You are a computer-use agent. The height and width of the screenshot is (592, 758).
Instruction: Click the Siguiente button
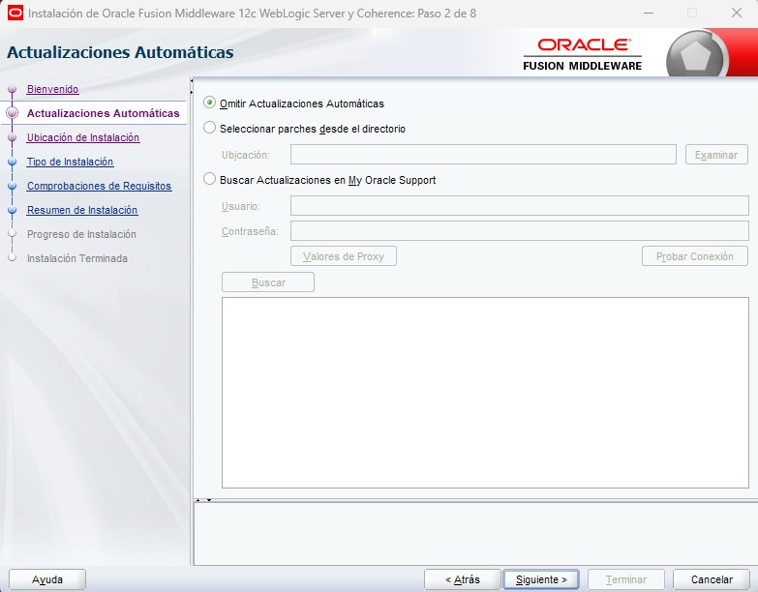541,579
